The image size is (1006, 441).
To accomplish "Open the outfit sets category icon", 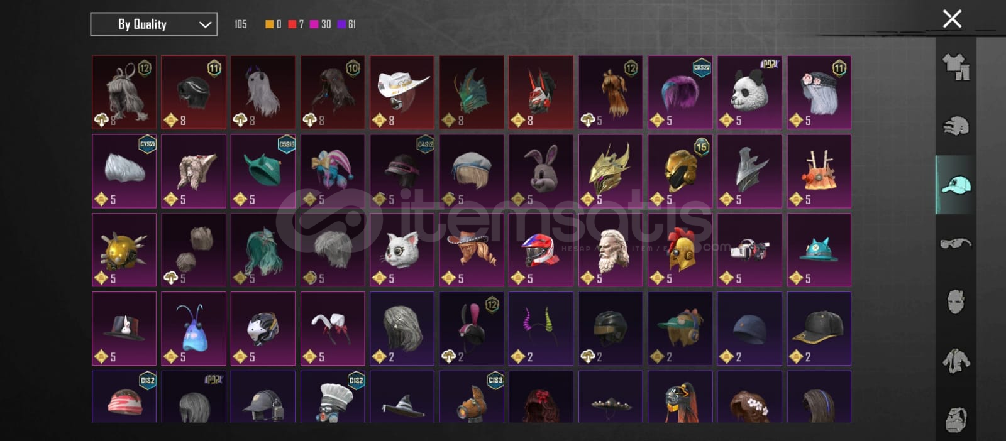I will (x=956, y=67).
